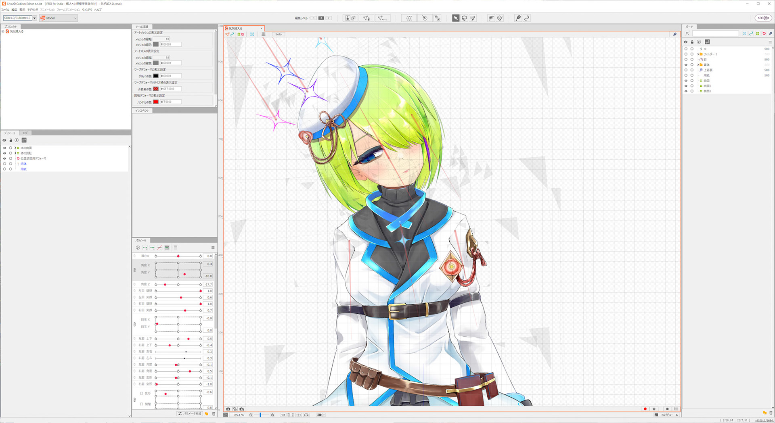Expand the 体の回転 deformer tree
775x423 pixels.
pyautogui.click(x=15, y=153)
